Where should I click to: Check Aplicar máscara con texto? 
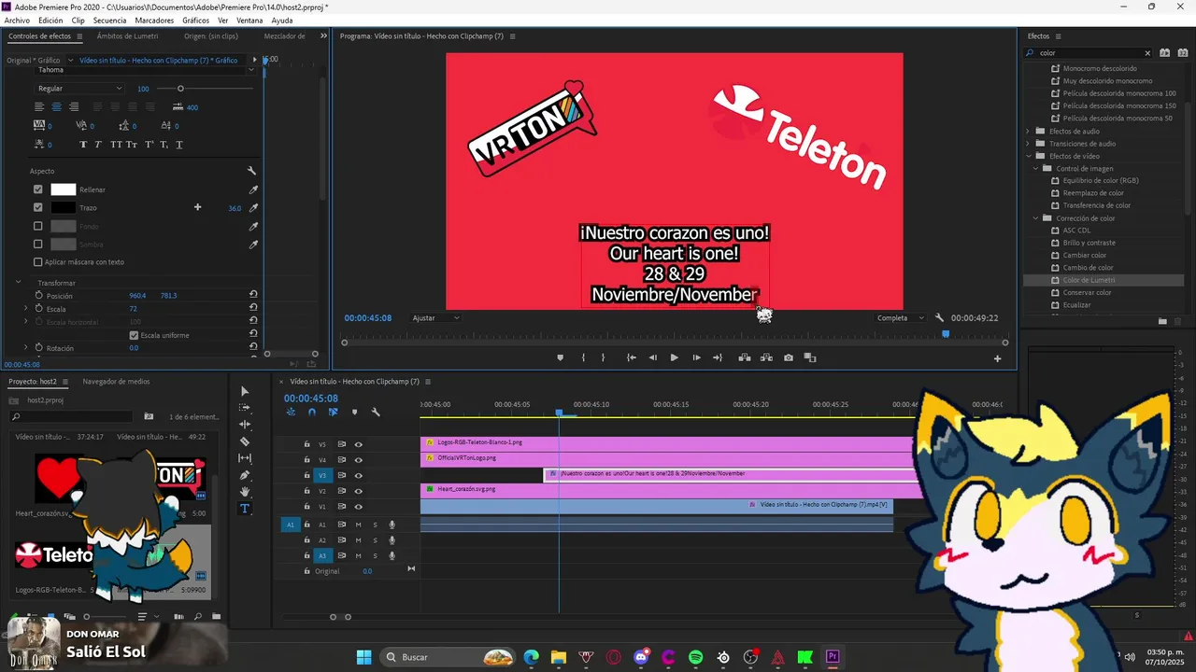38,262
